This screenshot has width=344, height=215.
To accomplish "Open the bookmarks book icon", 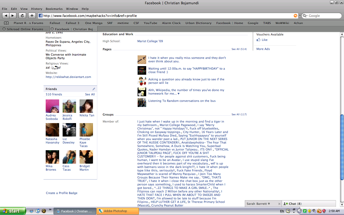I will 6,23.
